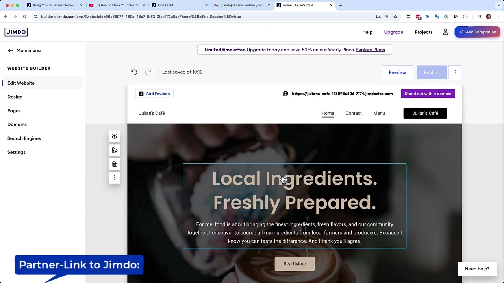Viewport: 504px width, 283px height.
Task: Bookmark this page with the star icon
Action: pyautogui.click(x=395, y=17)
